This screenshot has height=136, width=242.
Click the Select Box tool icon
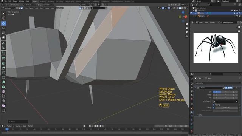3,14
